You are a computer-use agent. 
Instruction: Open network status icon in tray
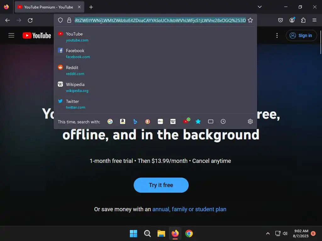click(278, 233)
